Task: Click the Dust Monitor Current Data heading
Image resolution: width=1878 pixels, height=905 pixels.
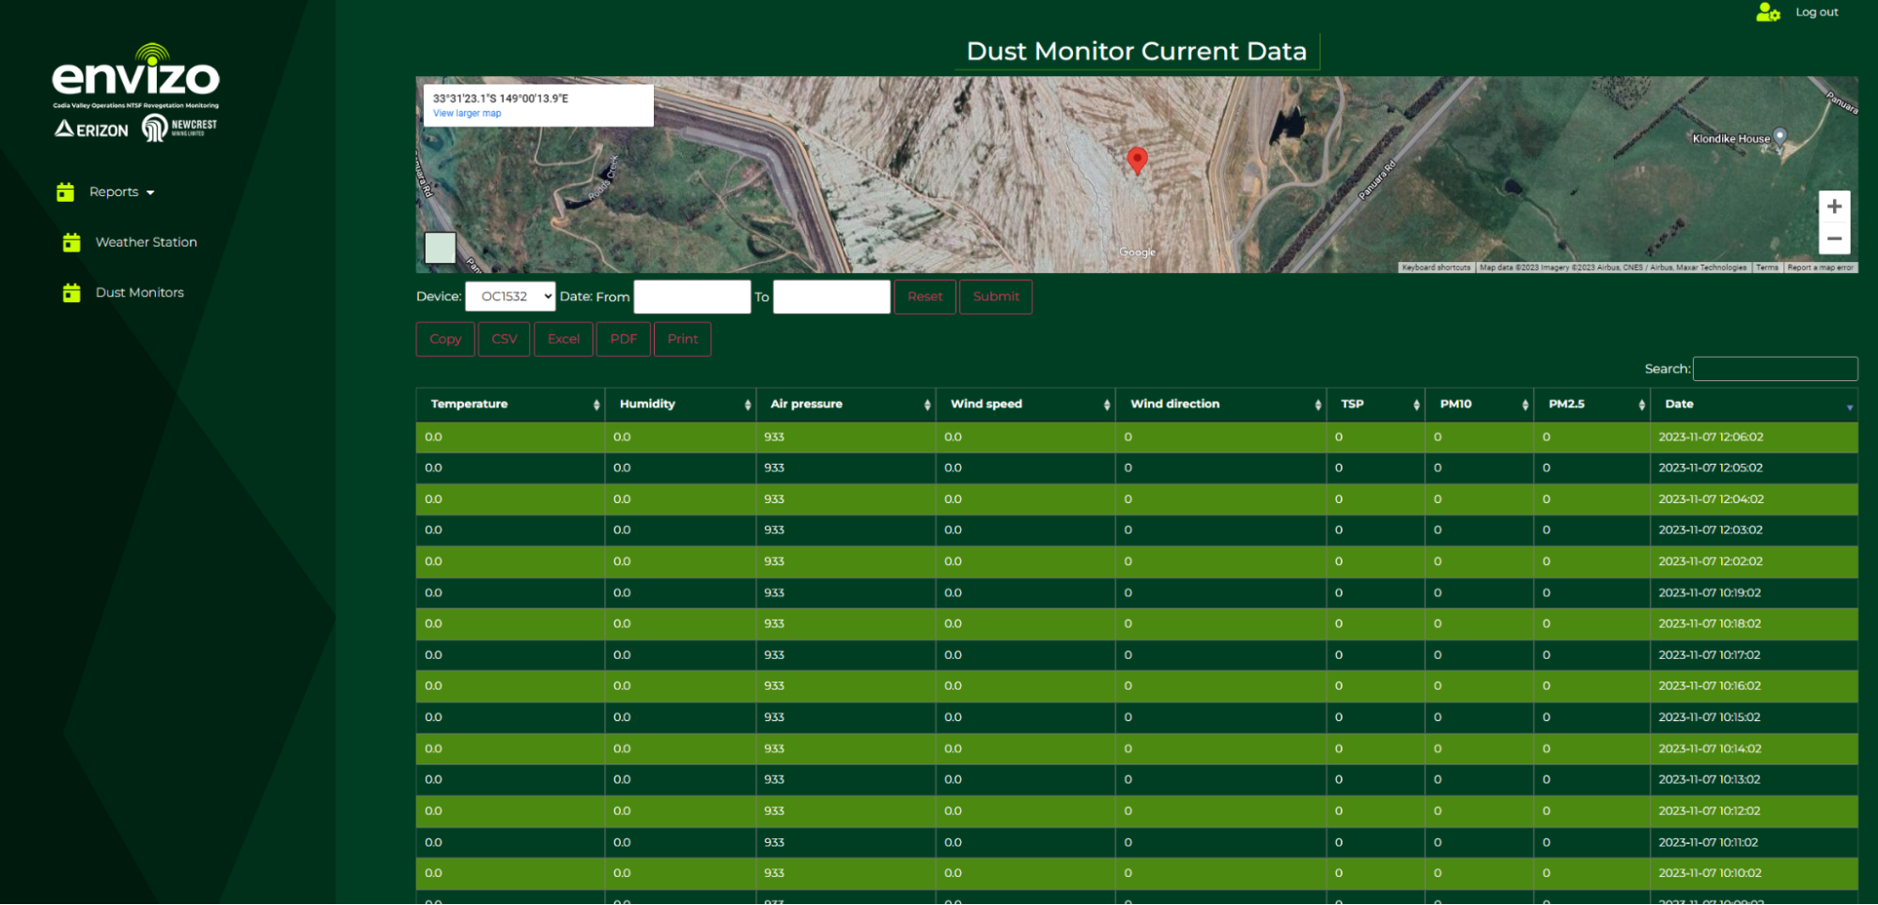Action: coord(1137,52)
